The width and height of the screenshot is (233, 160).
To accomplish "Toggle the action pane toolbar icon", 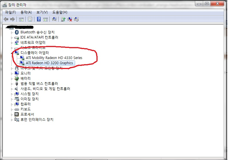I will tap(46, 19).
